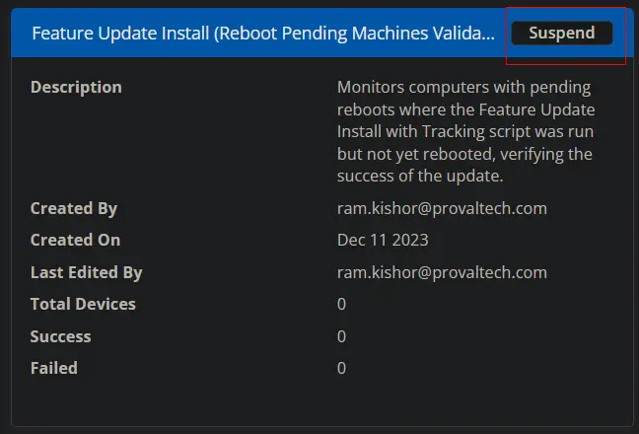The height and width of the screenshot is (434, 639).
Task: Select the Monitors computers description text
Action: click(465, 131)
